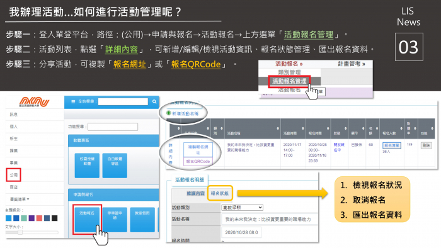
Task: Open the 活動報名 tile
Action: [87, 219]
